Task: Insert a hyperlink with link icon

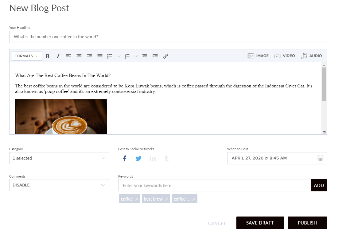Action: pos(165,56)
